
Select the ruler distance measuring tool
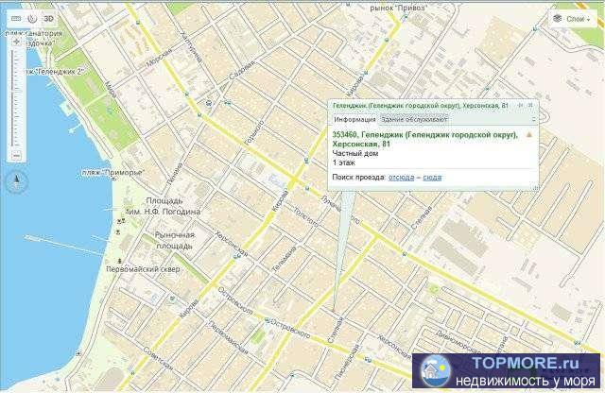(x=16, y=19)
